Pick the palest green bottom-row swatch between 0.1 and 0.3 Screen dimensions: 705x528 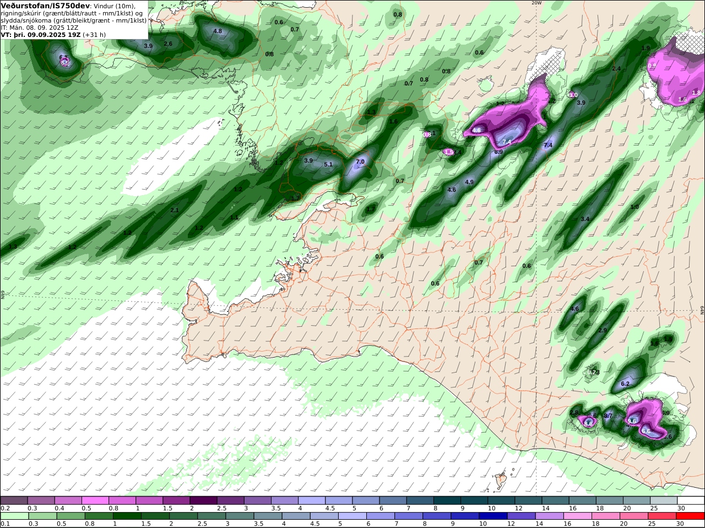click(x=14, y=516)
